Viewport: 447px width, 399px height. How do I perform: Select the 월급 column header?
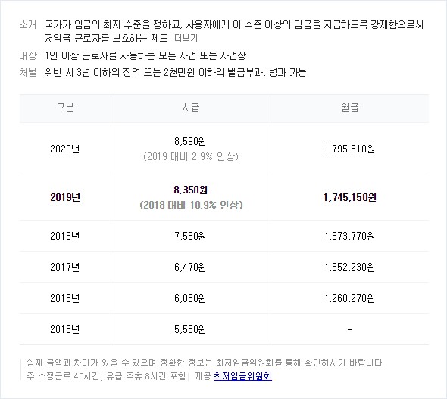[x=349, y=107]
